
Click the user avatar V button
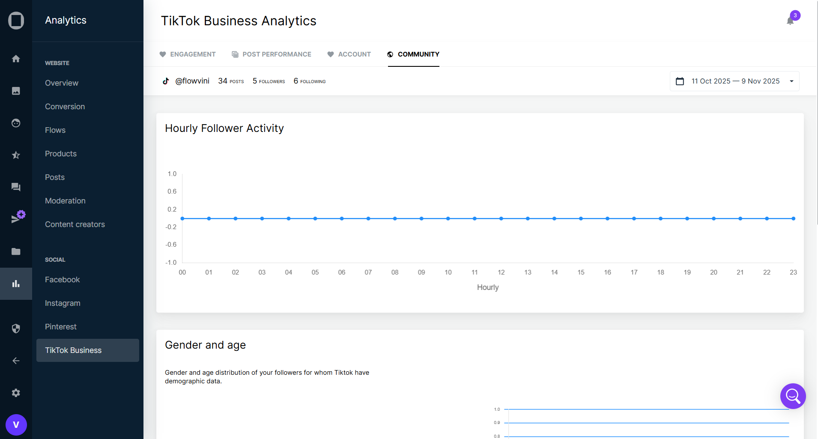[16, 425]
